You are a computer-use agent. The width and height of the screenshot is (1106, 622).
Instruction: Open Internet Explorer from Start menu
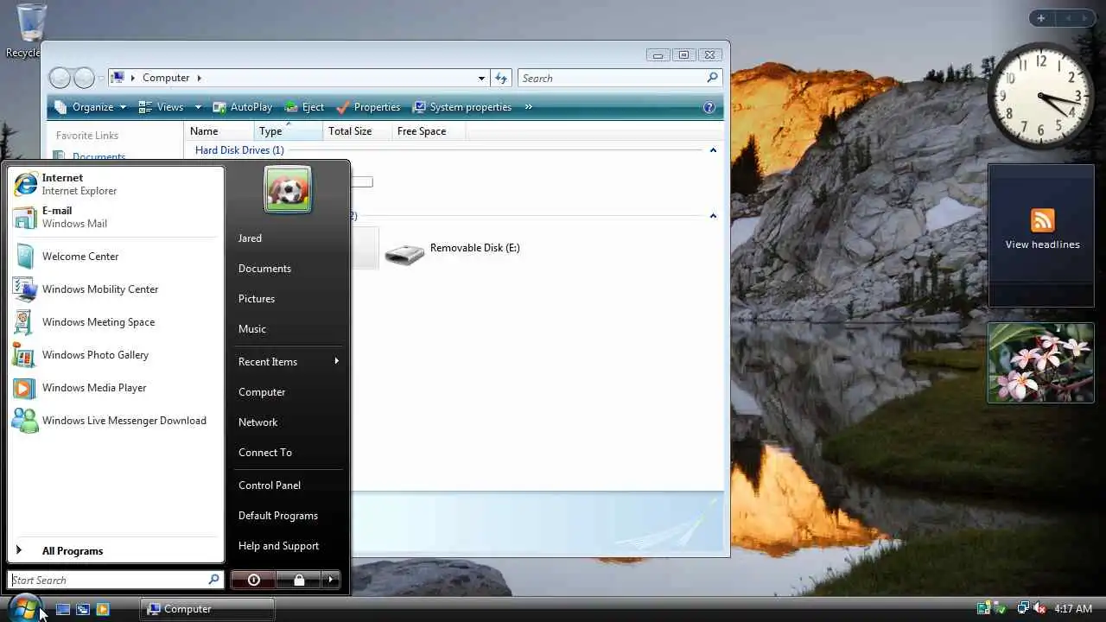coord(115,184)
